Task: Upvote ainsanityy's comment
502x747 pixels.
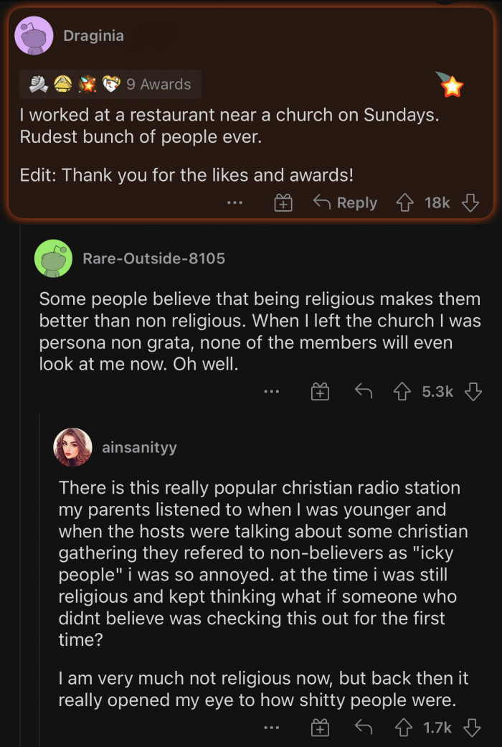Action: [402, 728]
